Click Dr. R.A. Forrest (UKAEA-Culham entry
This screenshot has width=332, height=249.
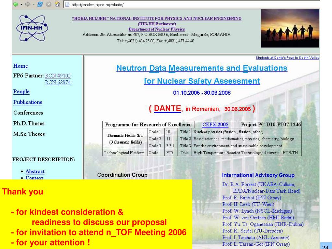[259, 184]
